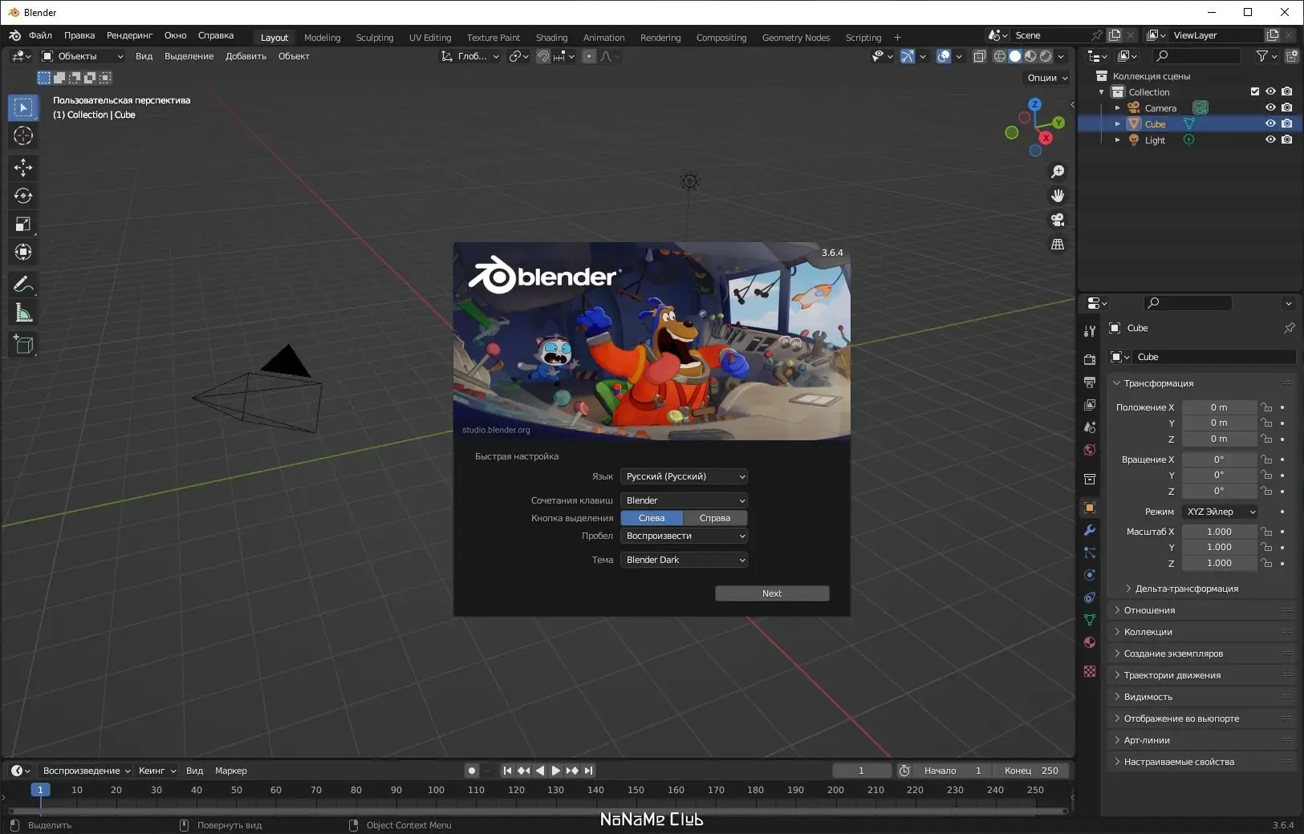
Task: Select the Measure tool
Action: point(22,314)
